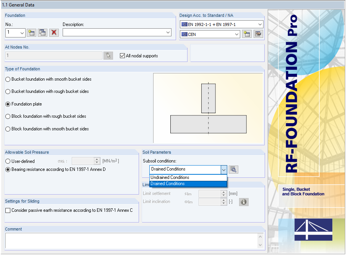Select Block foundation with smooth bucket sides

coord(8,129)
